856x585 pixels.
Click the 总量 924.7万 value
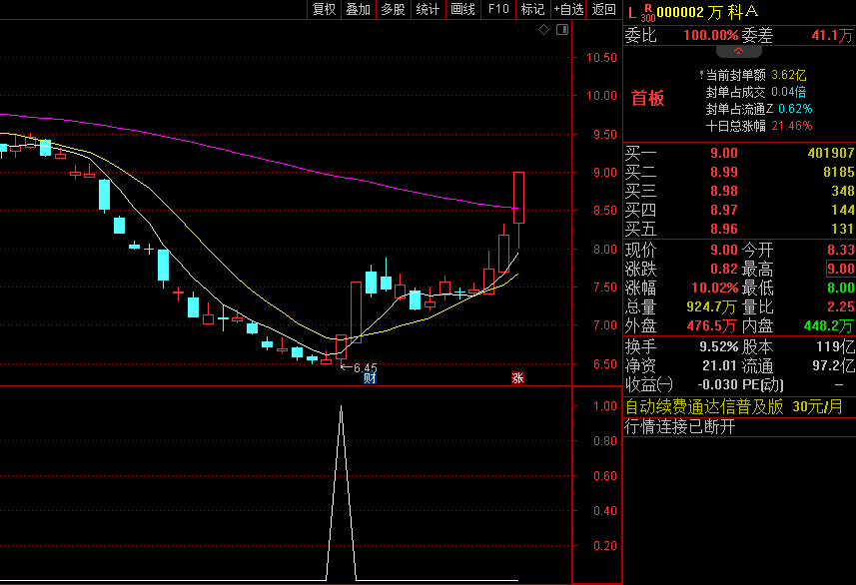pos(712,306)
